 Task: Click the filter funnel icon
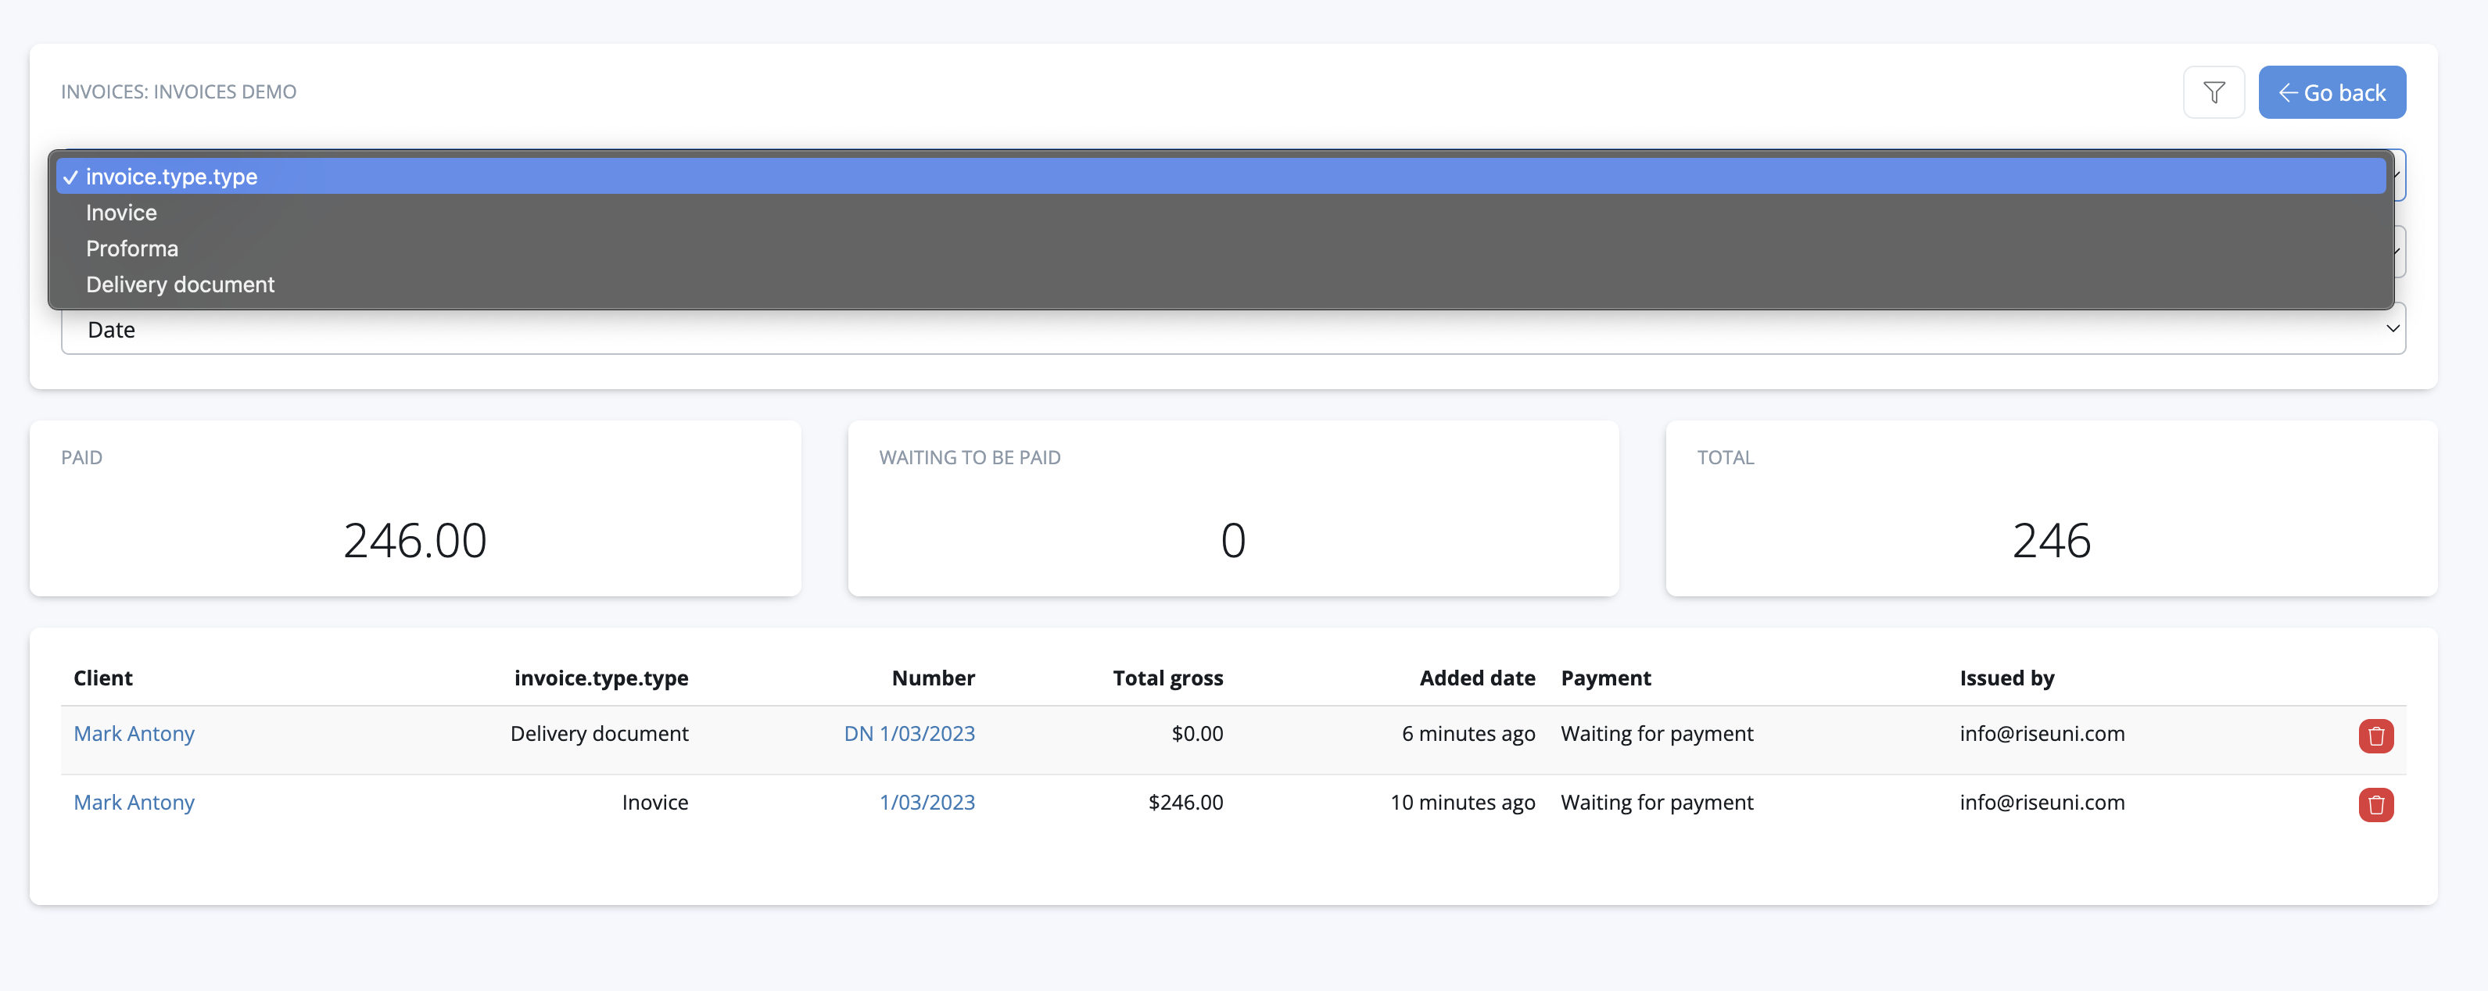click(2213, 93)
